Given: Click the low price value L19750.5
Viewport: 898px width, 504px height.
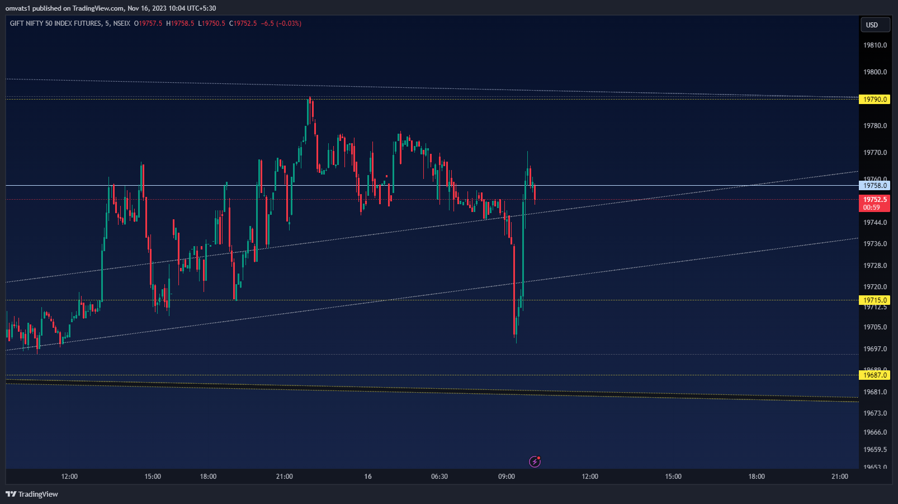Looking at the screenshot, I should tap(212, 23).
